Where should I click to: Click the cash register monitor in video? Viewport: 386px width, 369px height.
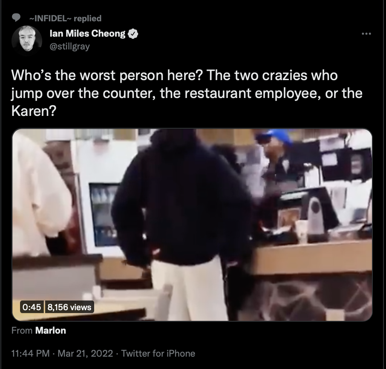point(308,209)
